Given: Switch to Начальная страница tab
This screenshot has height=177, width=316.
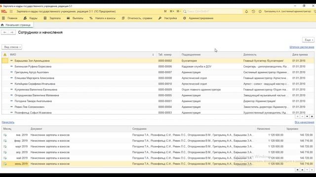Looking at the screenshot, I should click(x=16, y=25).
